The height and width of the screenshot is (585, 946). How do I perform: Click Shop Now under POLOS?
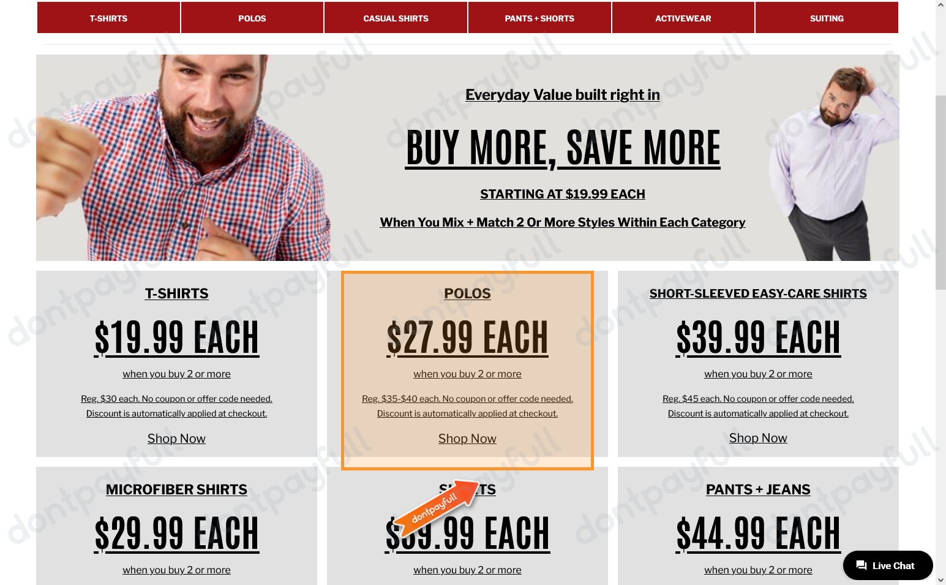coord(467,439)
